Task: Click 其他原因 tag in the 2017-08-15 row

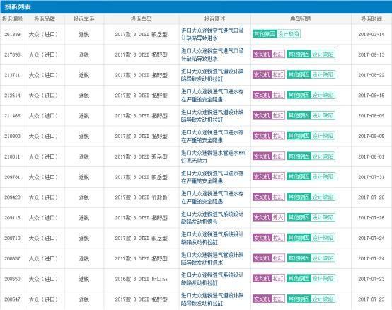Action: tap(299, 95)
